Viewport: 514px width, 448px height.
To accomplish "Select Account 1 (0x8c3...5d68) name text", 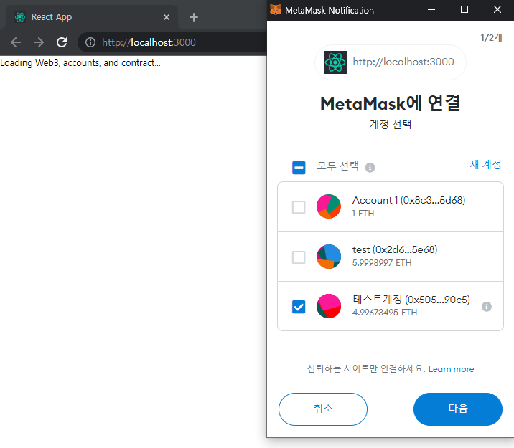I will click(x=408, y=200).
